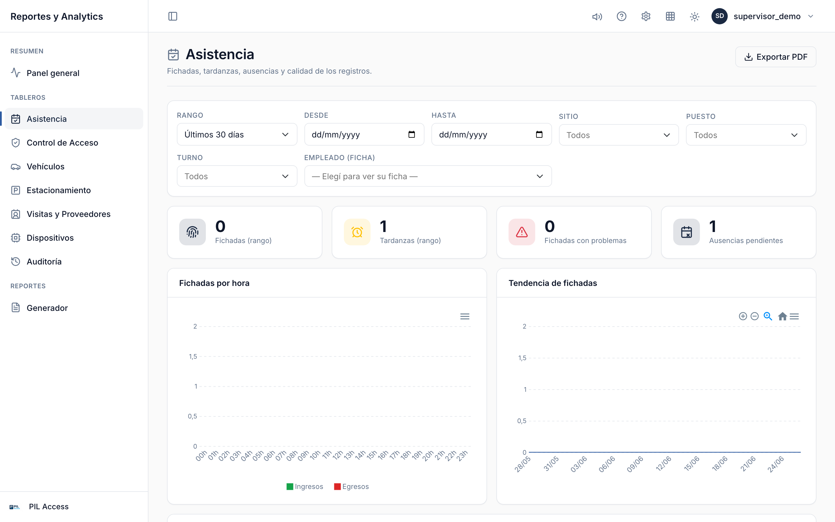The image size is (835, 522).
Task: Toggle light/dark theme sun icon
Action: coord(695,16)
